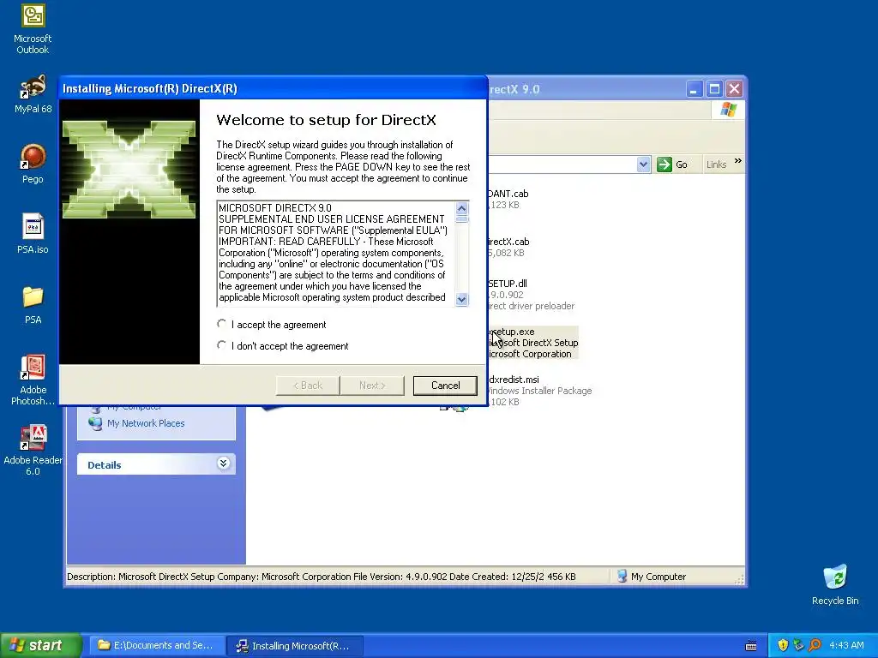
Task: Switch to Installing Microsoft(R) taskbar button
Action: [x=295, y=646]
